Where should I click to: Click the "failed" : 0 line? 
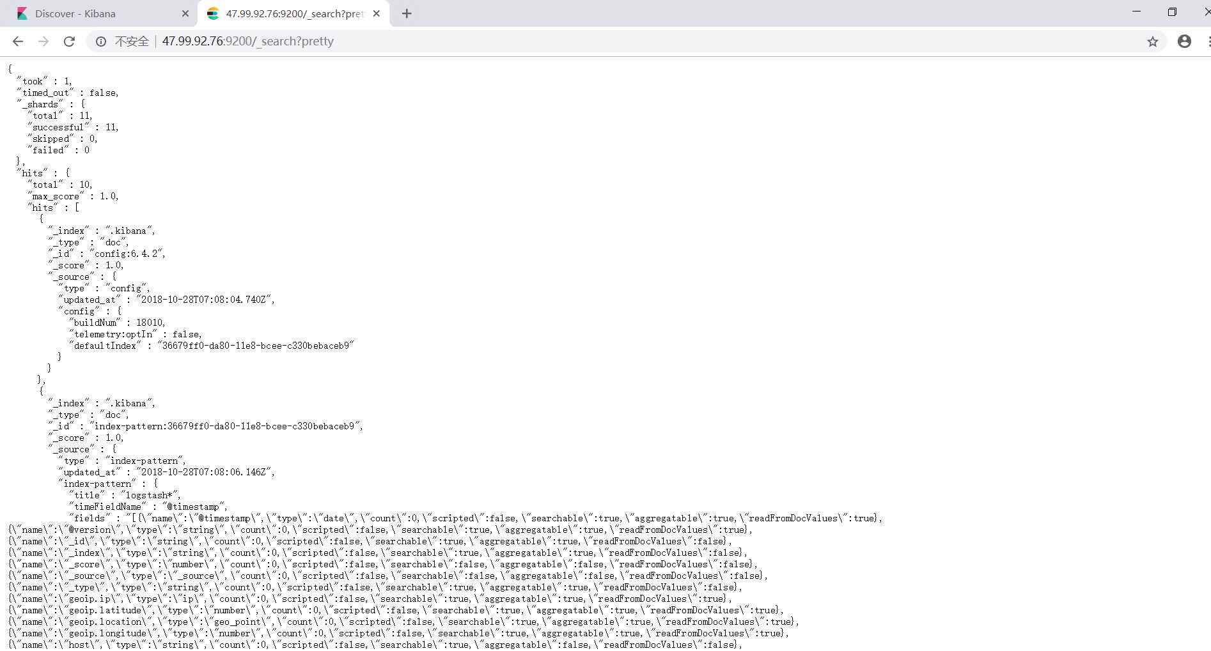[59, 150]
